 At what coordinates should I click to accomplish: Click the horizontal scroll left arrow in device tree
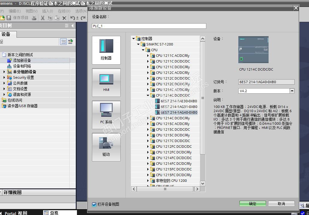pos(134,189)
